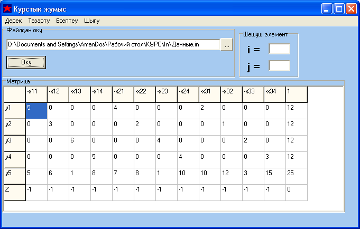The width and height of the screenshot is (360, 229).
Task: Select cell 10 in row y5 under -x24
Action: coord(188,176)
